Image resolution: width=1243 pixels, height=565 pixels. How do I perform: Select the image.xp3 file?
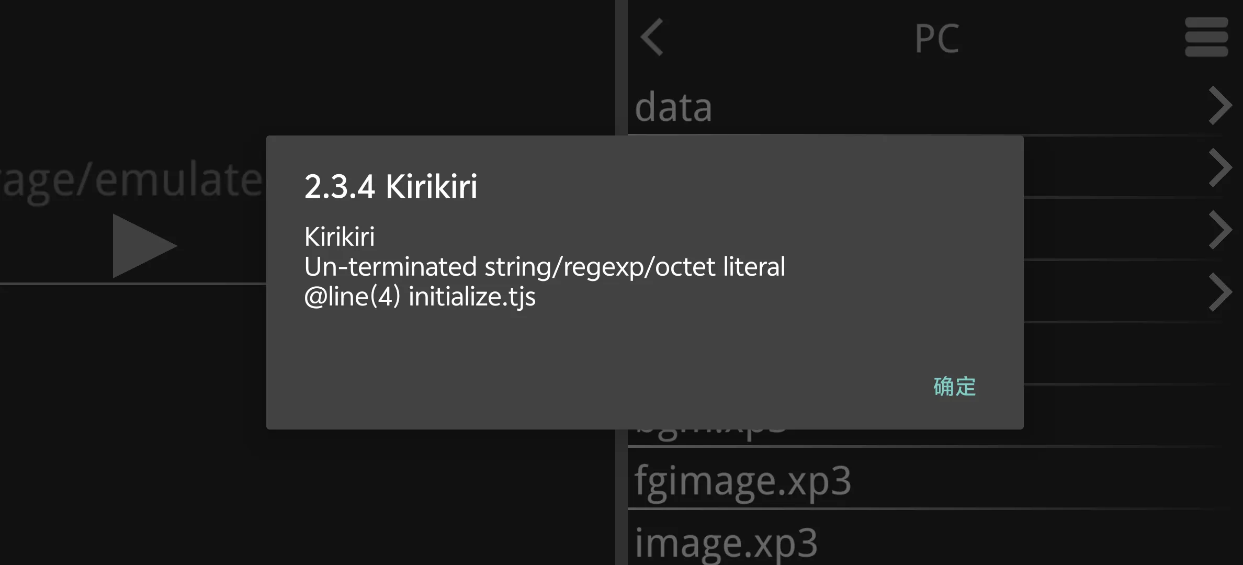coord(726,543)
